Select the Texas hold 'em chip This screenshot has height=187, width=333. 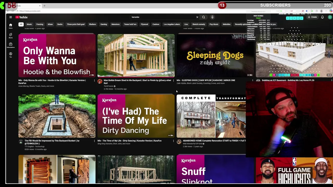pos(130,24)
